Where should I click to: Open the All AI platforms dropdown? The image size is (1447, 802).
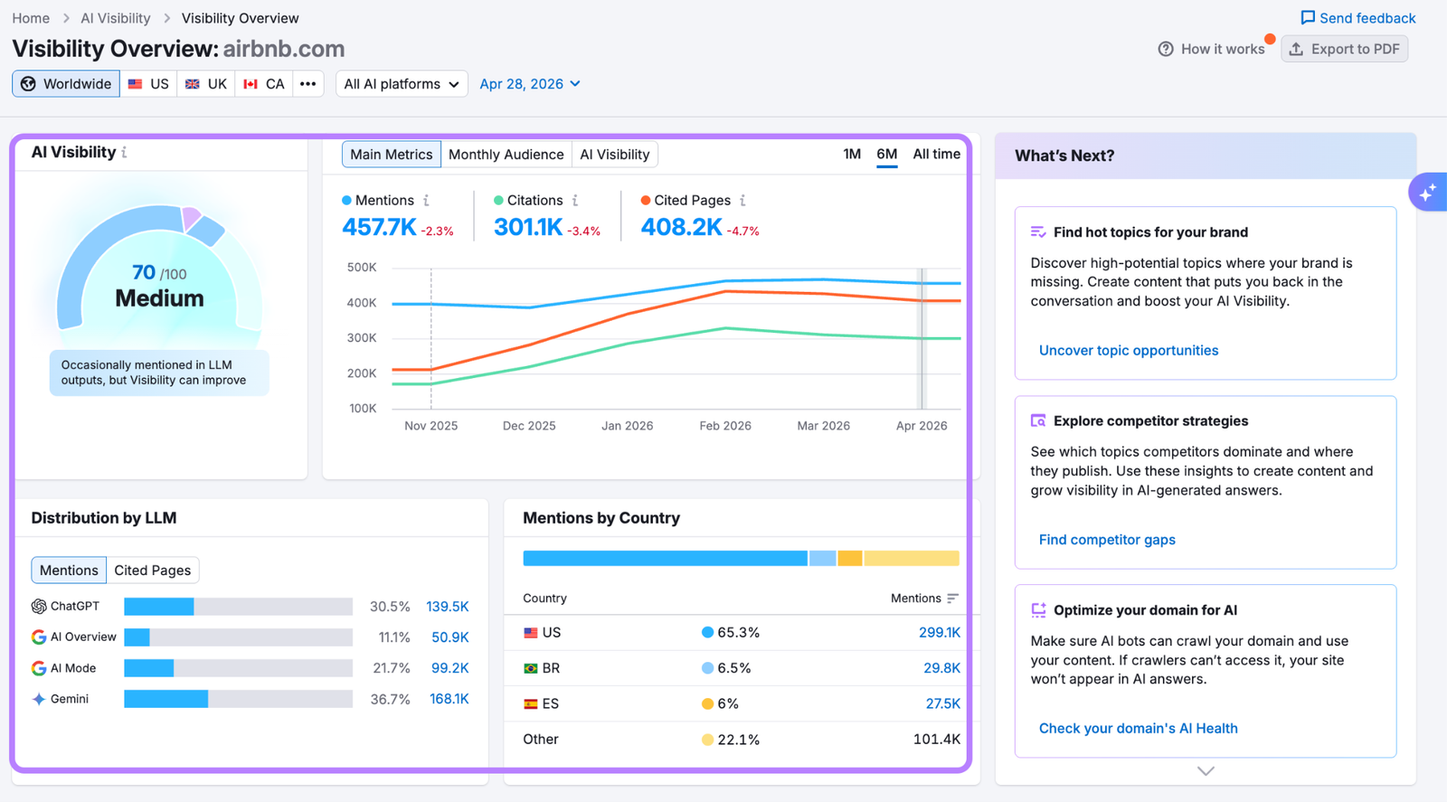click(402, 84)
